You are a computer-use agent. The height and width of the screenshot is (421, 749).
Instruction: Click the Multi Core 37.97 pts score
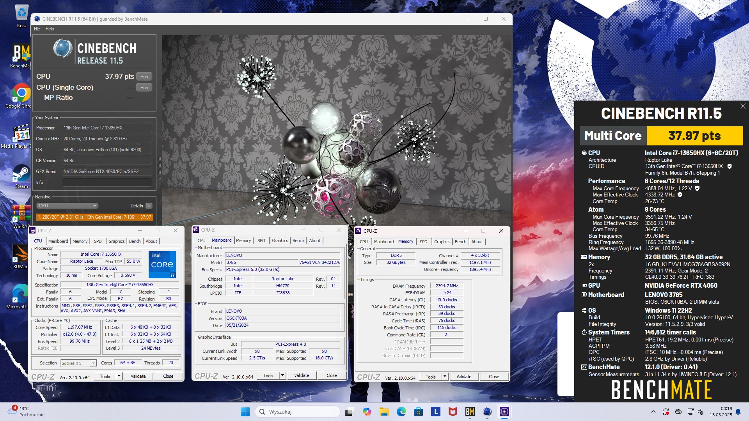tap(694, 136)
